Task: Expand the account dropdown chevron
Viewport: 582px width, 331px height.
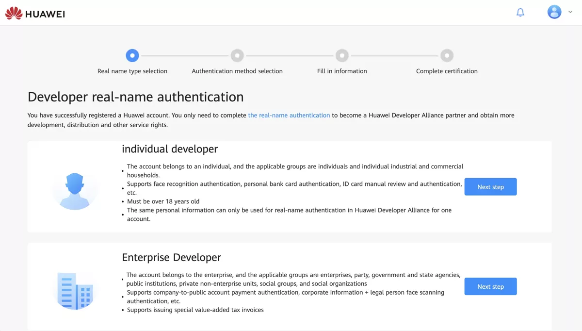Action: point(570,12)
